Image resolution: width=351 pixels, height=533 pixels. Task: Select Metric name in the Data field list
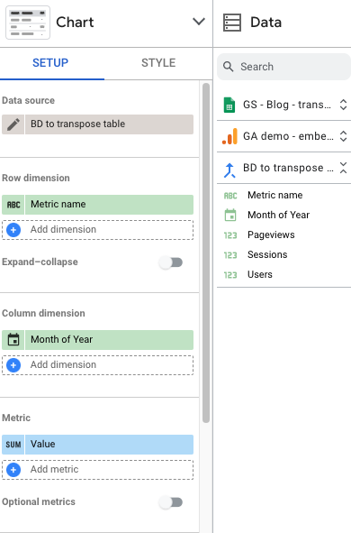(275, 195)
